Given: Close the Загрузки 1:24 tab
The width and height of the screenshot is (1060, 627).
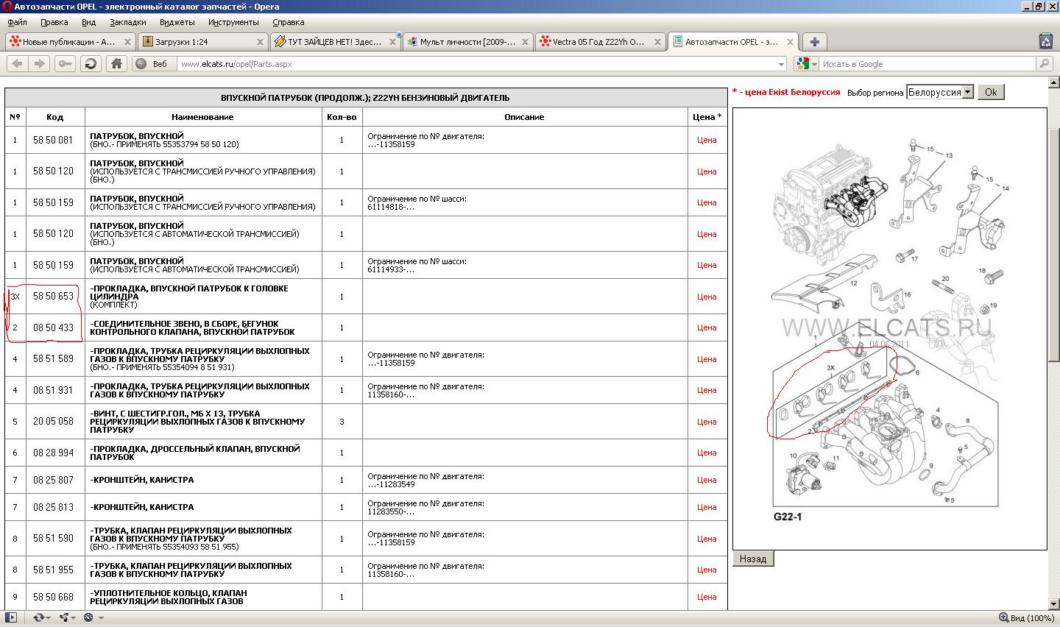Looking at the screenshot, I should click(261, 42).
